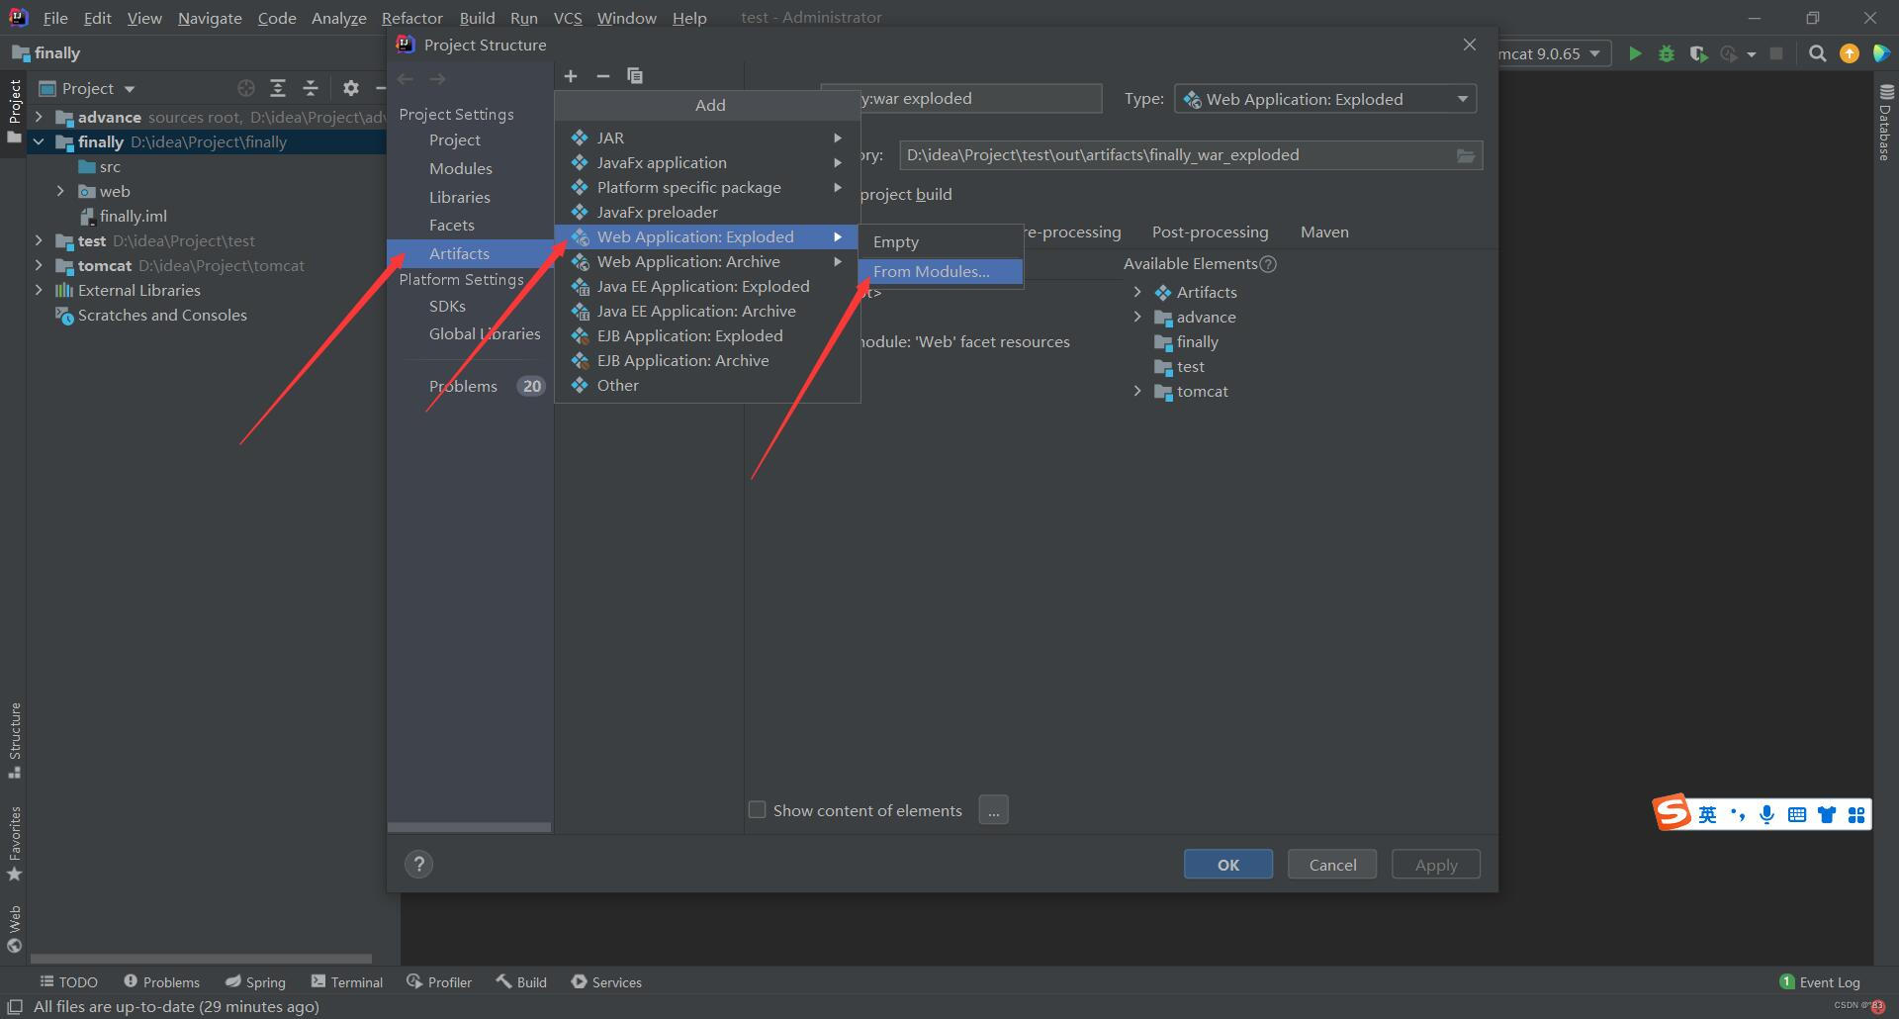Click the Sogou input method S icon

(x=1673, y=813)
